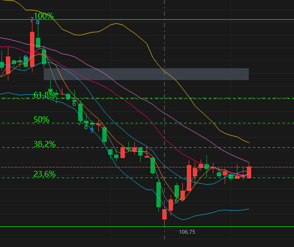Select the 61.8% Fibonacci retracement label
This screenshot has height=247, width=294.
44,95
